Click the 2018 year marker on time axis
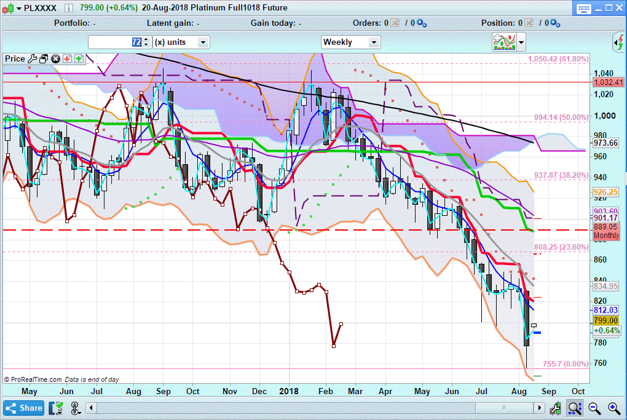Image resolution: width=627 pixels, height=420 pixels. click(289, 391)
